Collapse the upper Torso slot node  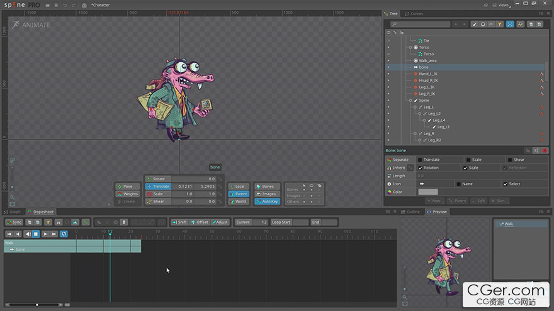410,47
